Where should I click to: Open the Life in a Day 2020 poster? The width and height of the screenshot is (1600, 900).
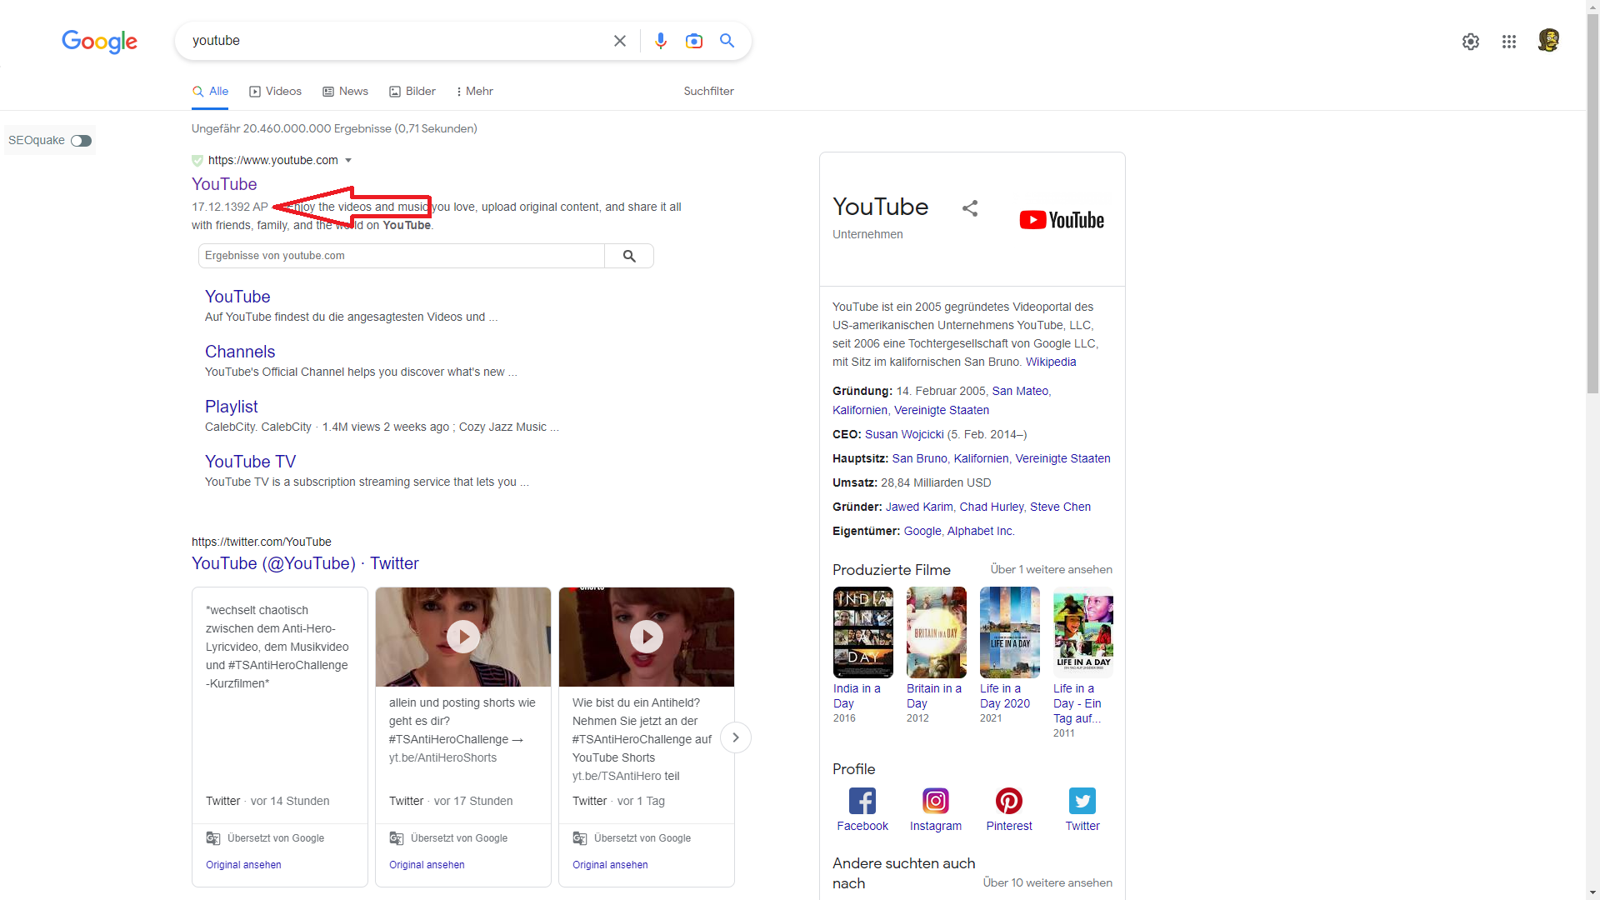pyautogui.click(x=1010, y=632)
